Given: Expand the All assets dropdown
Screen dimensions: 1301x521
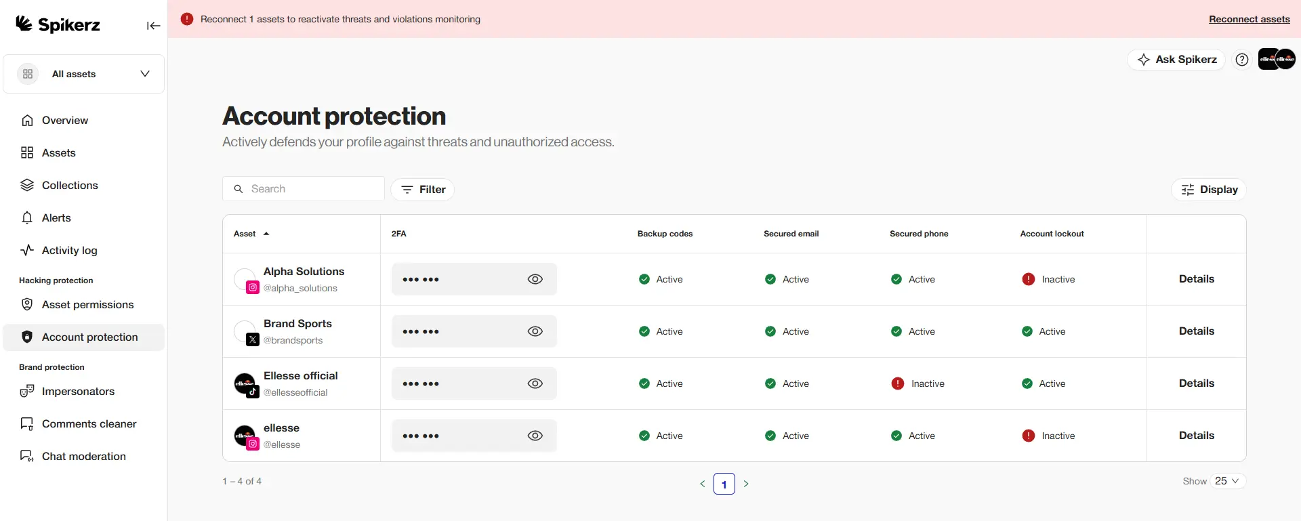Looking at the screenshot, I should (84, 74).
